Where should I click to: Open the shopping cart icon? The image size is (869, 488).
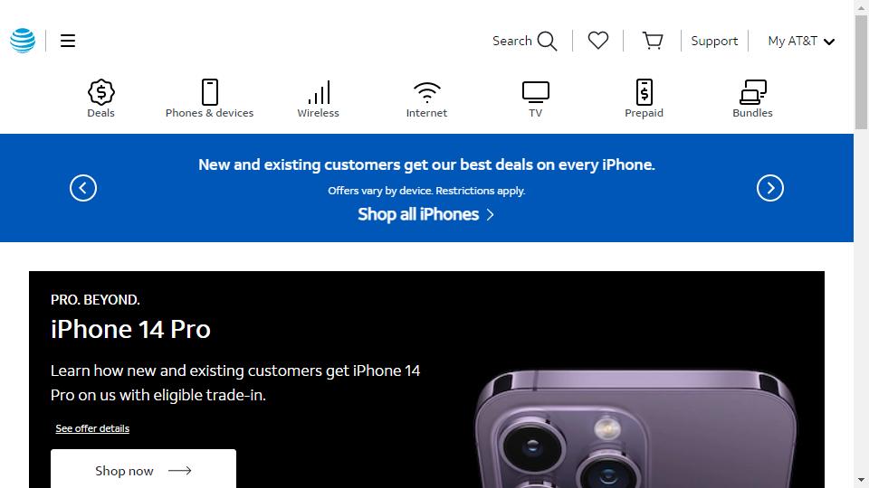(x=653, y=41)
